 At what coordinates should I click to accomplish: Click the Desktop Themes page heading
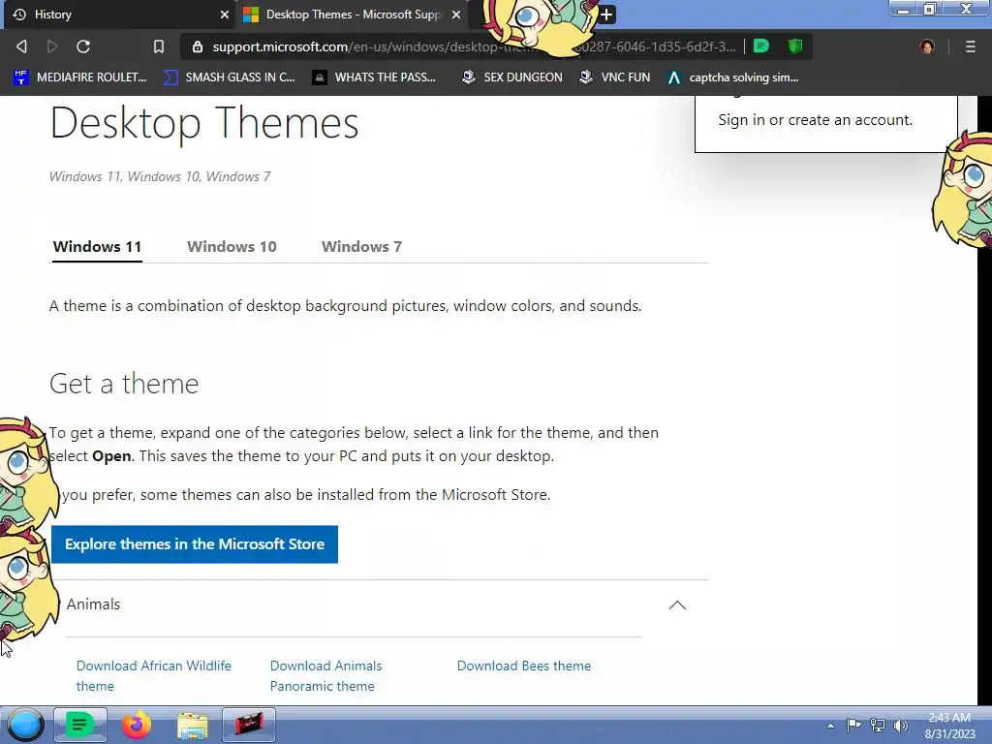pyautogui.click(x=204, y=122)
